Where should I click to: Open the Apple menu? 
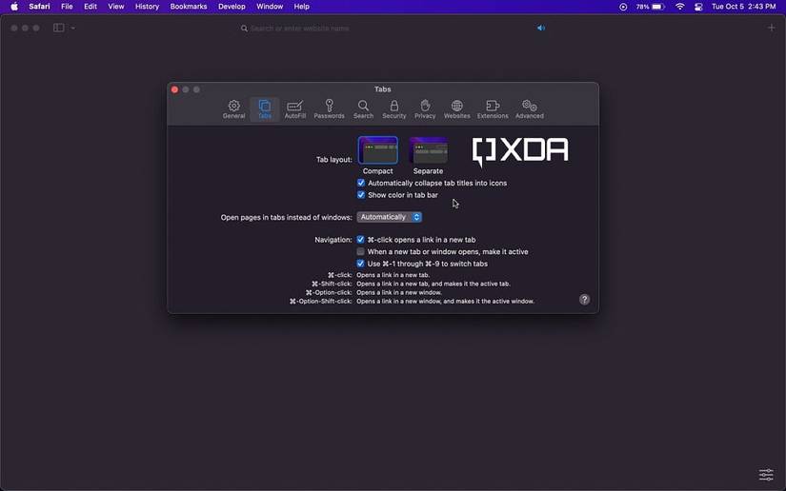[14, 7]
